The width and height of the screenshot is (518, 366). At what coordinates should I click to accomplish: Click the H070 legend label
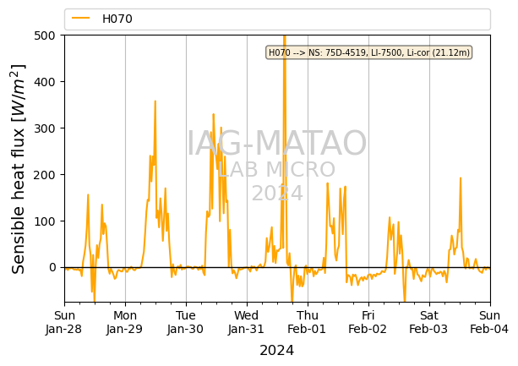pos(117,19)
